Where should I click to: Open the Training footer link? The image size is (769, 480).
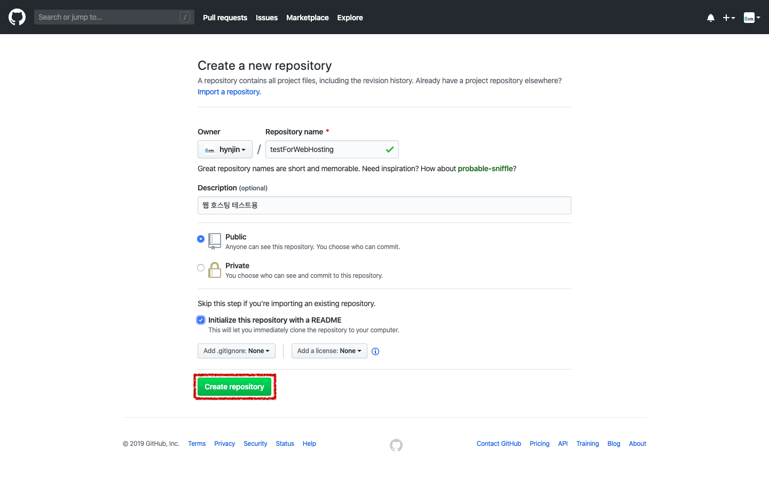click(587, 444)
